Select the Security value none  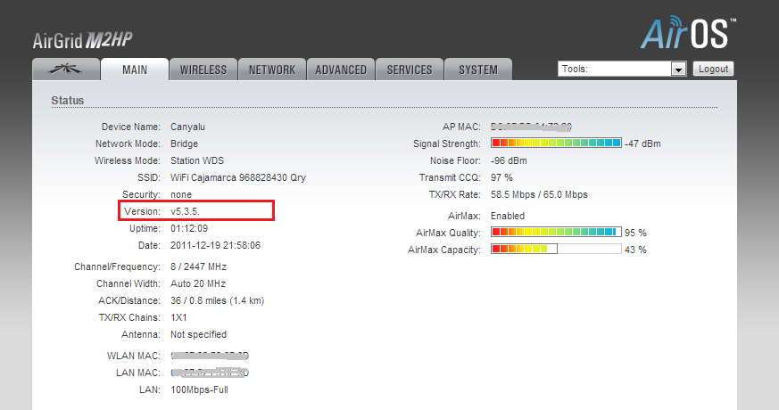coord(181,194)
